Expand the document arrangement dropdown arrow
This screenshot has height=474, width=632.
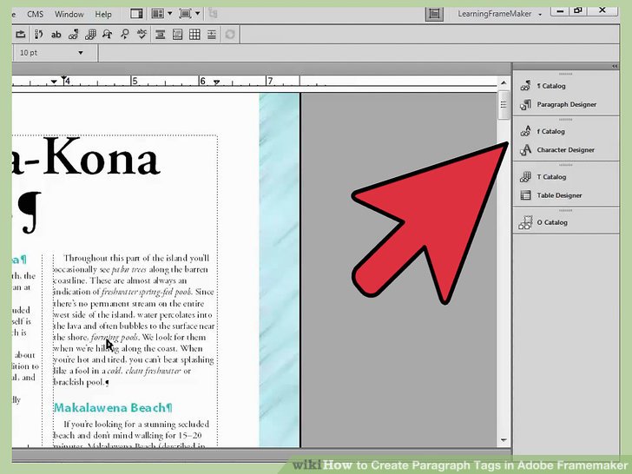point(169,13)
